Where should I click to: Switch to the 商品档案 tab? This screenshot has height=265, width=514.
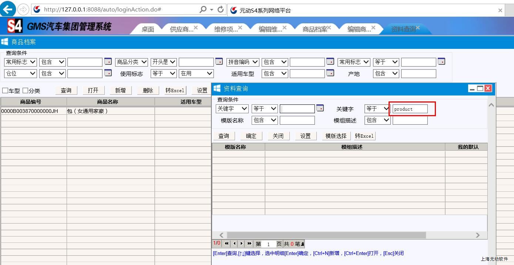coord(315,29)
